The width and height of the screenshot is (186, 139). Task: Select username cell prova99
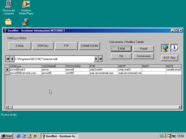(53, 73)
